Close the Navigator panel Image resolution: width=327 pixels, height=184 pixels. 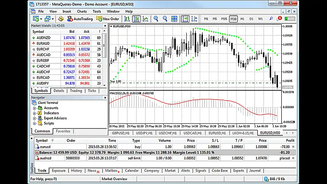point(105,98)
